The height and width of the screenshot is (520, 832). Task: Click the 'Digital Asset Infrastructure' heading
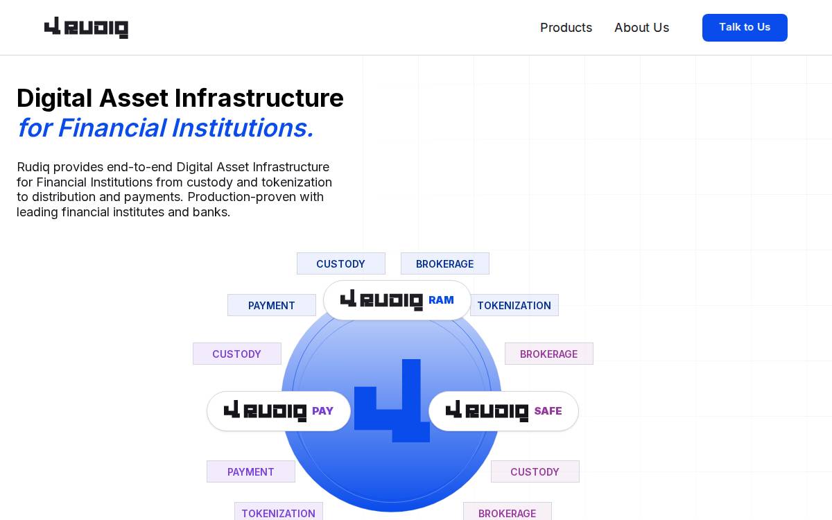[x=180, y=98]
